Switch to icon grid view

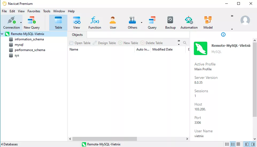(227, 144)
